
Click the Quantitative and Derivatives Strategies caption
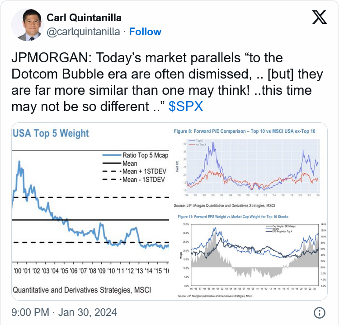click(82, 290)
